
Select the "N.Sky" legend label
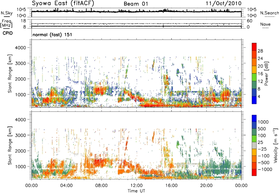point(7,13)
